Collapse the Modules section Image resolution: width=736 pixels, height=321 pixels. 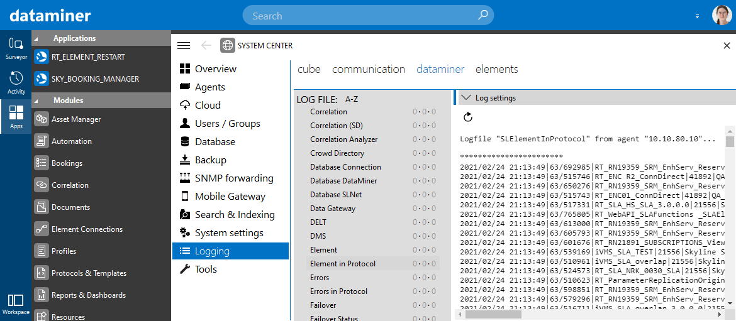pos(36,101)
